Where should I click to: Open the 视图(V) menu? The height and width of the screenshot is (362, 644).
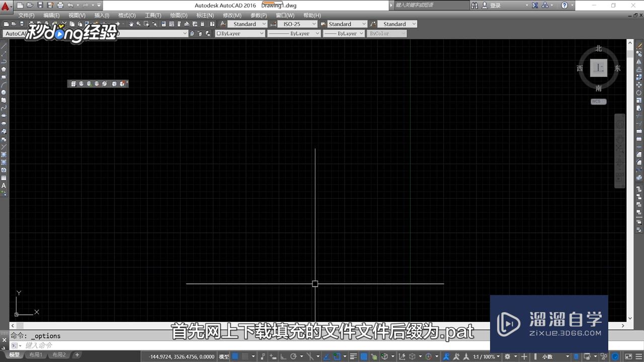click(x=76, y=15)
